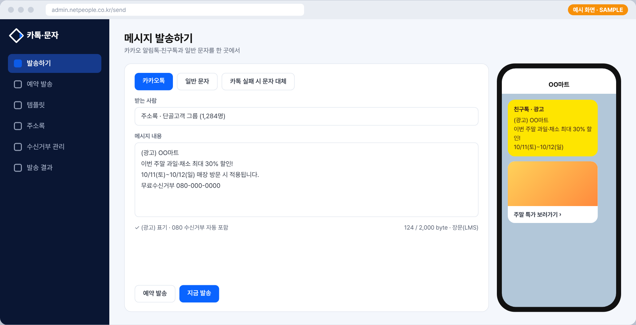Click the 예시 화면 · SAMPLE badge
Image resolution: width=636 pixels, height=325 pixels.
click(598, 10)
